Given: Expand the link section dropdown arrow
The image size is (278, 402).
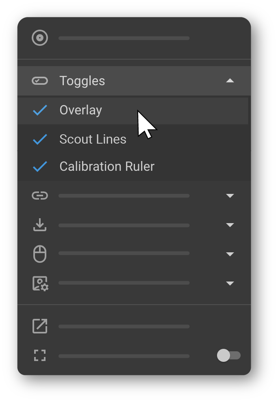Looking at the screenshot, I should coord(230,196).
